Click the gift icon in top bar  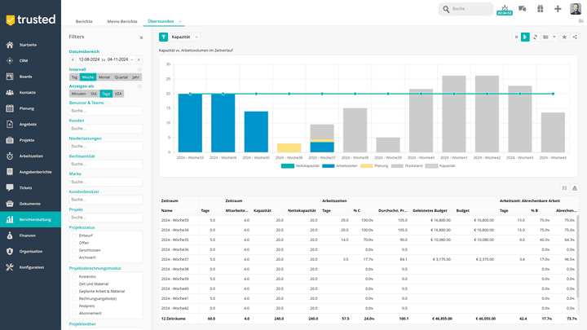point(540,9)
